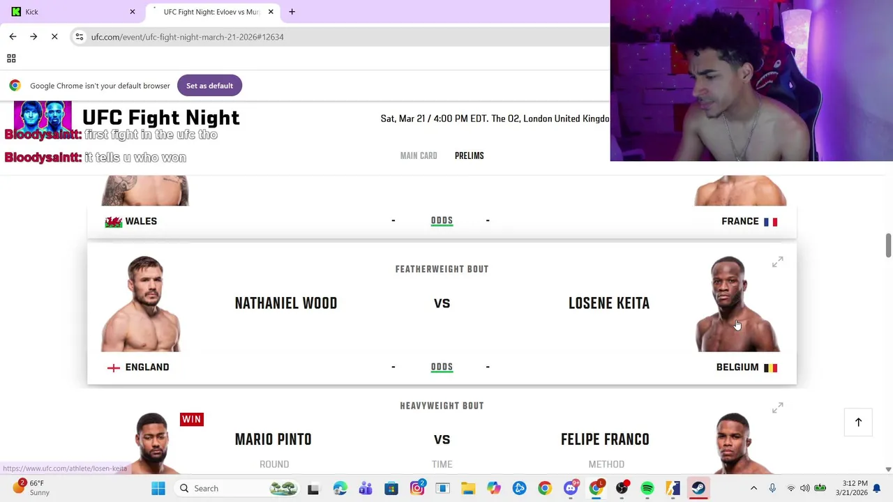Image resolution: width=893 pixels, height=502 pixels.
Task: Open Task View on taskbar
Action: pos(313,488)
